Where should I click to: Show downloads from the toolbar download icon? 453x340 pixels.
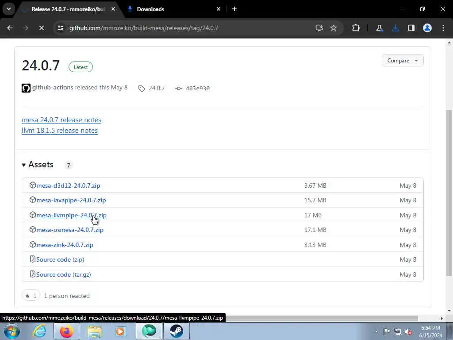pyautogui.click(x=395, y=28)
